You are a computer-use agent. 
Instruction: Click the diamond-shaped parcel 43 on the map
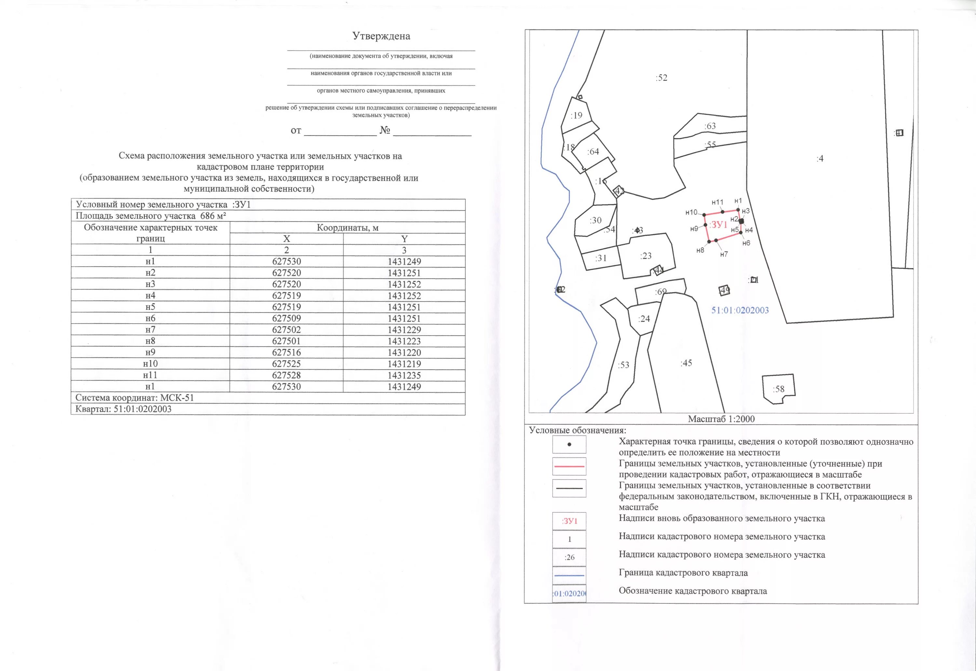coord(619,191)
